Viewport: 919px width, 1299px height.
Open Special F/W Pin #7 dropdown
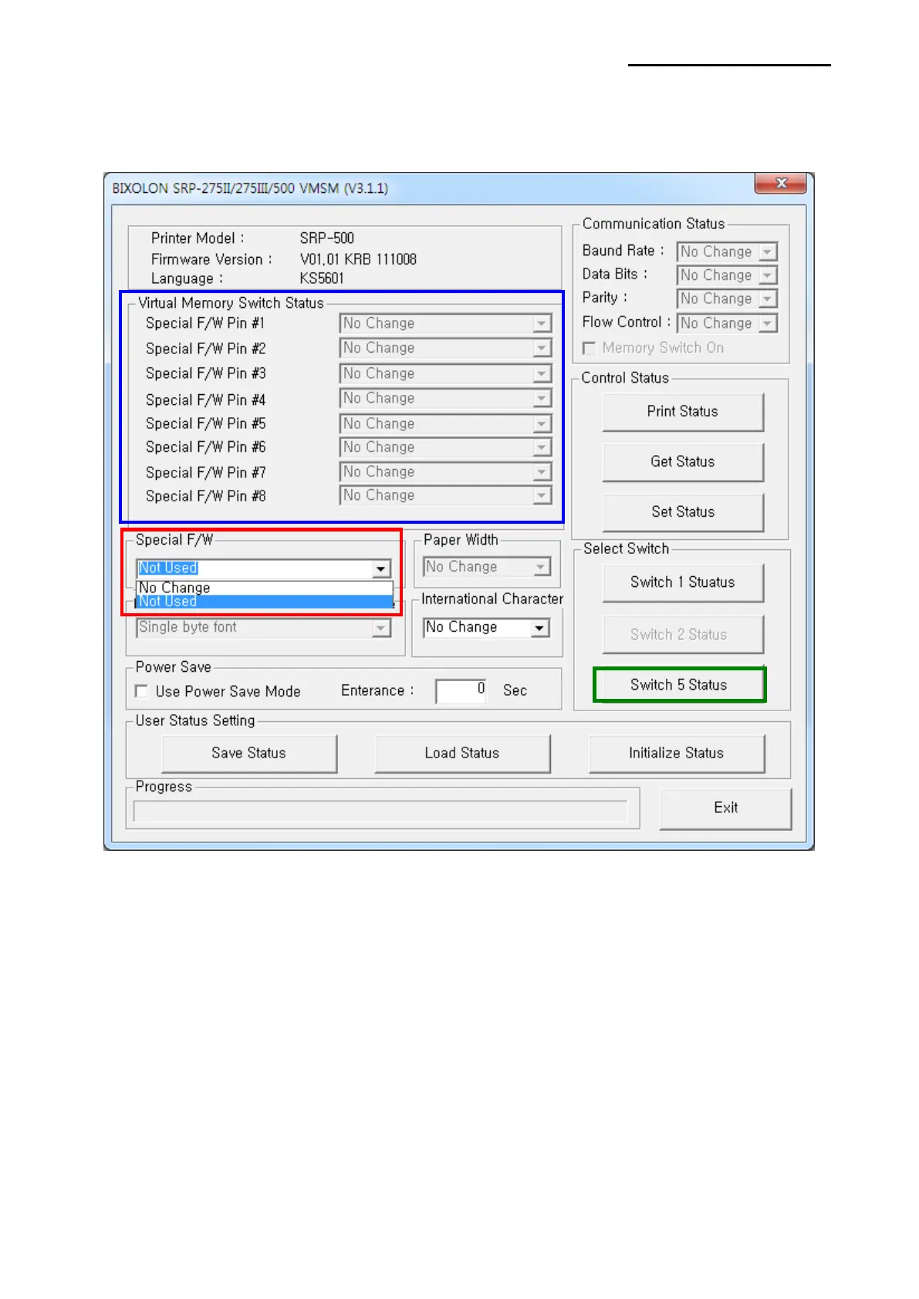445,471
